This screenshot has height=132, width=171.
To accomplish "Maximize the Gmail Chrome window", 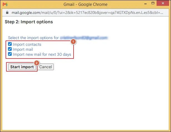I will [153, 3].
